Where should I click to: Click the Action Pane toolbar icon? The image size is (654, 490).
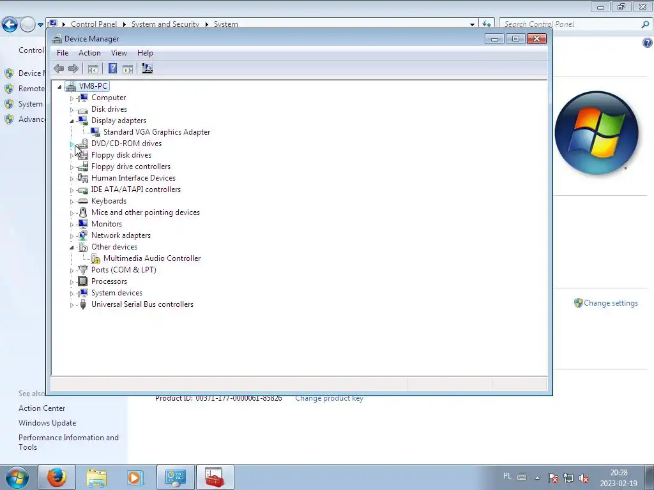tap(128, 69)
